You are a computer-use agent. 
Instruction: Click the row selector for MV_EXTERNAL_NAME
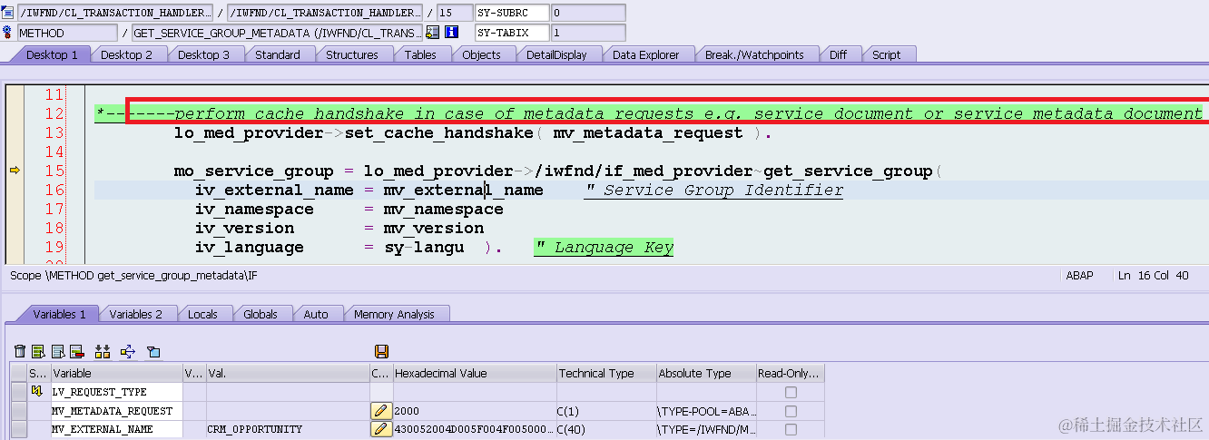[x=18, y=429]
